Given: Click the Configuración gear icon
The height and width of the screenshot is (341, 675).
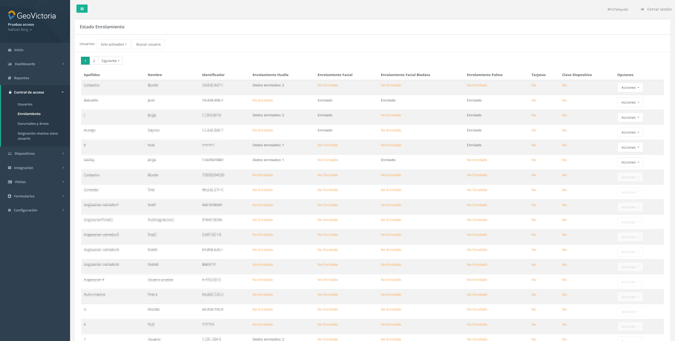Looking at the screenshot, I should 10,210.
